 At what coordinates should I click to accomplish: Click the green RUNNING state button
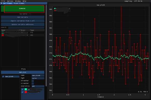click(x=23, y=9)
